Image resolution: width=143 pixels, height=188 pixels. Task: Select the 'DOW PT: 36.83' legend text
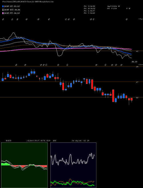point(12,13)
